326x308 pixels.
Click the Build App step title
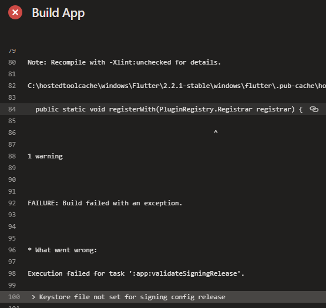tap(58, 13)
